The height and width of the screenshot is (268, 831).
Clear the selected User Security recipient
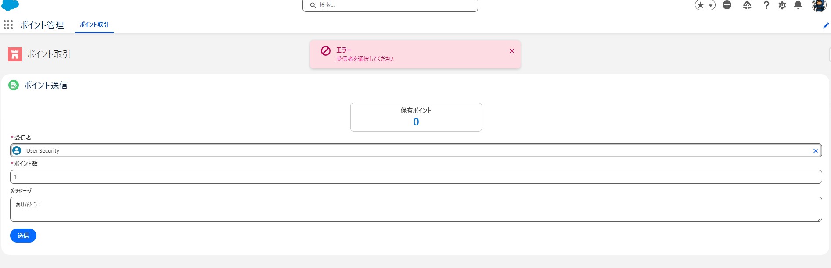pos(815,151)
